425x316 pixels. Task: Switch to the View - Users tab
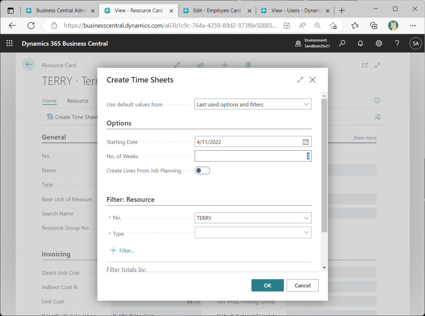tap(296, 10)
